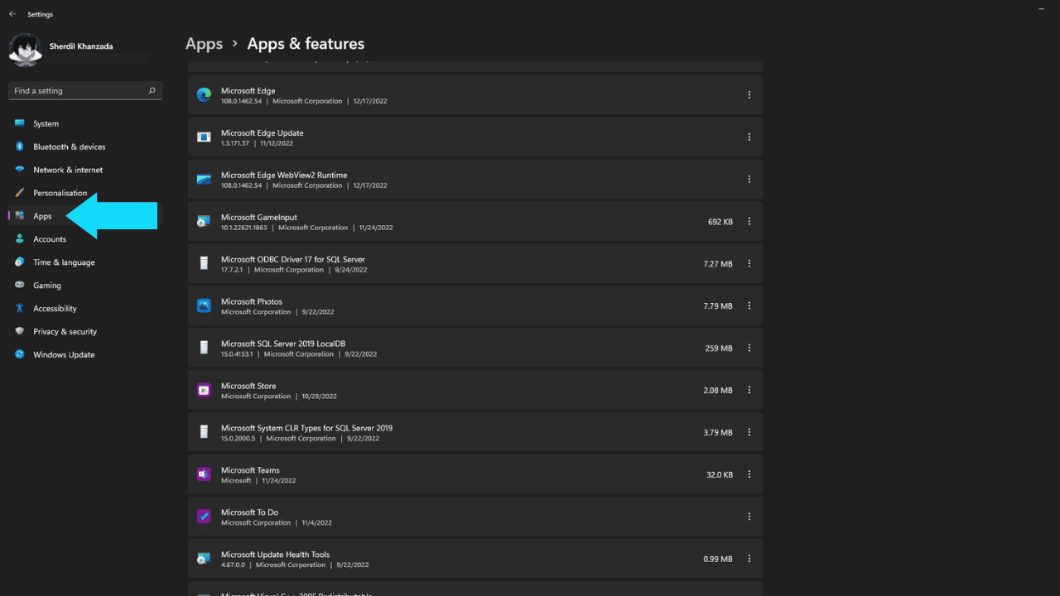Open more options for Microsoft Photos
This screenshot has width=1060, height=596.
tap(749, 306)
